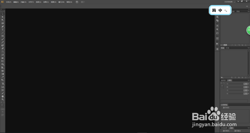Expand the toolbar to two columns
This screenshot has width=250, height=133.
pos(1,9)
